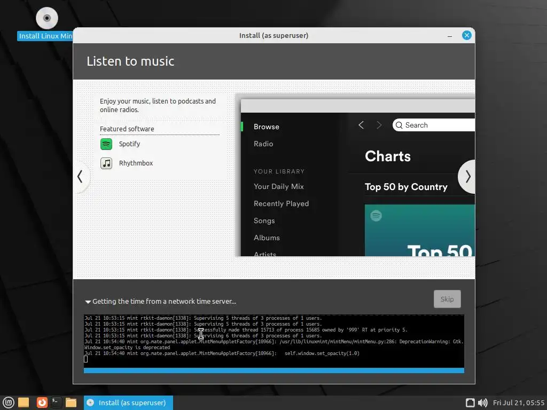The image size is (547, 410).
Task: Open the Linux Mint menu button
Action: 8,403
